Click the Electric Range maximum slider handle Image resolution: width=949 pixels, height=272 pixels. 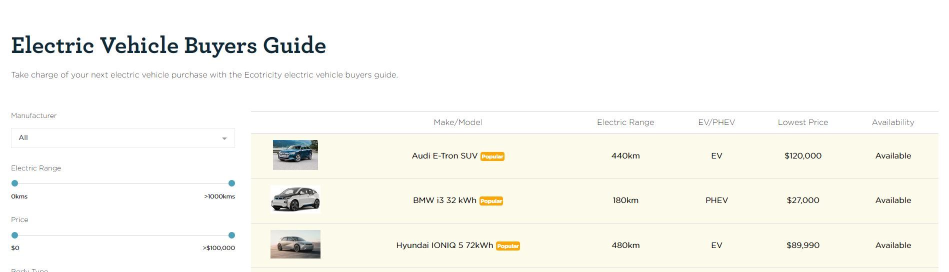[231, 183]
